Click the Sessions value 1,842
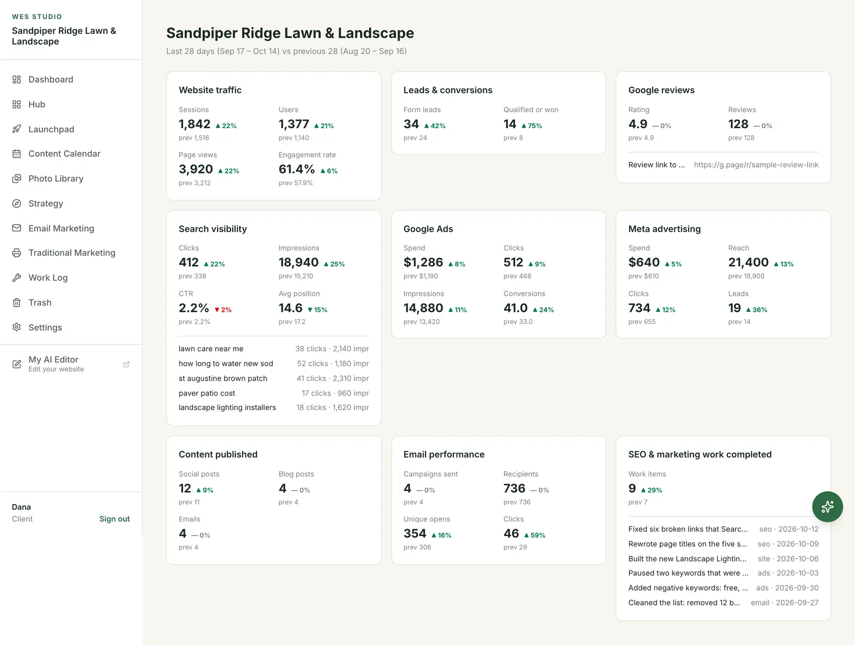 pyautogui.click(x=195, y=124)
